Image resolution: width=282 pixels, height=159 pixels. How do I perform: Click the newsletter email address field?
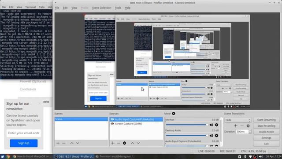click(x=24, y=133)
